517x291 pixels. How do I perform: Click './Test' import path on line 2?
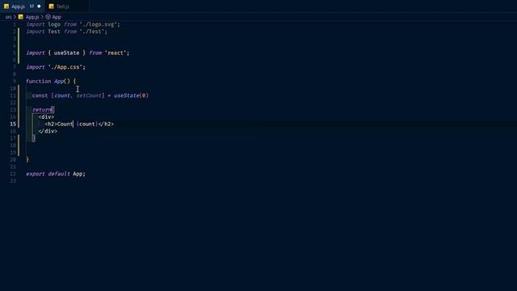[92, 32]
